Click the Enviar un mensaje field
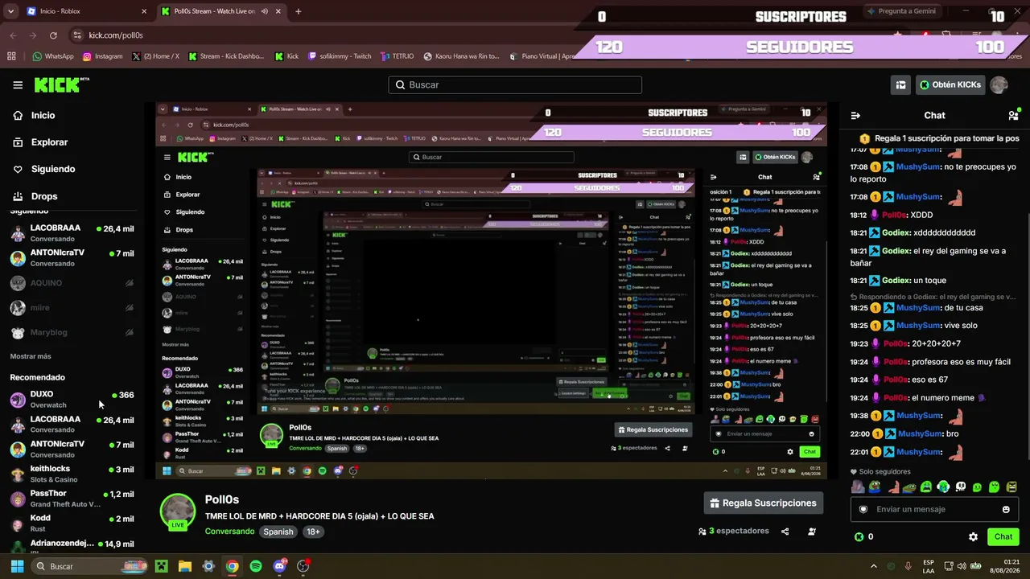The image size is (1030, 579). (934, 509)
